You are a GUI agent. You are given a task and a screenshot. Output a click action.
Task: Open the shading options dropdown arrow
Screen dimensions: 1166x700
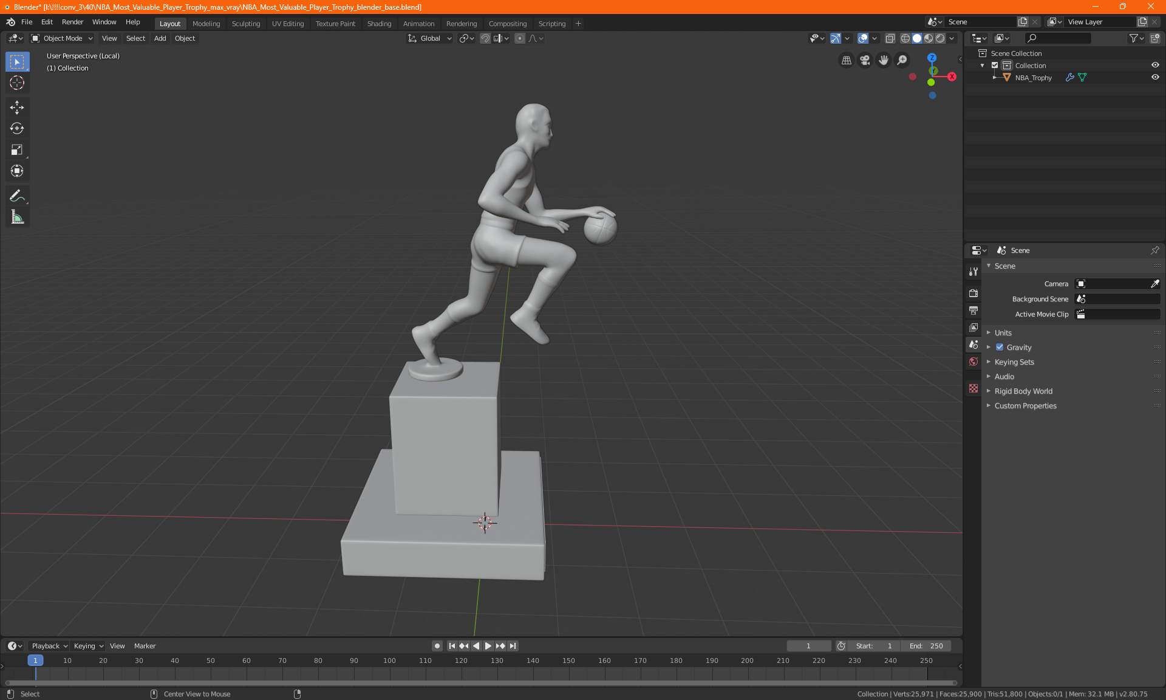pyautogui.click(x=952, y=38)
